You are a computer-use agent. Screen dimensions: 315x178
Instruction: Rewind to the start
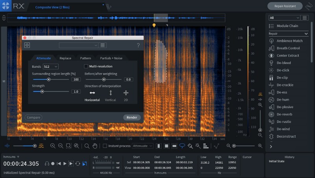59,164
